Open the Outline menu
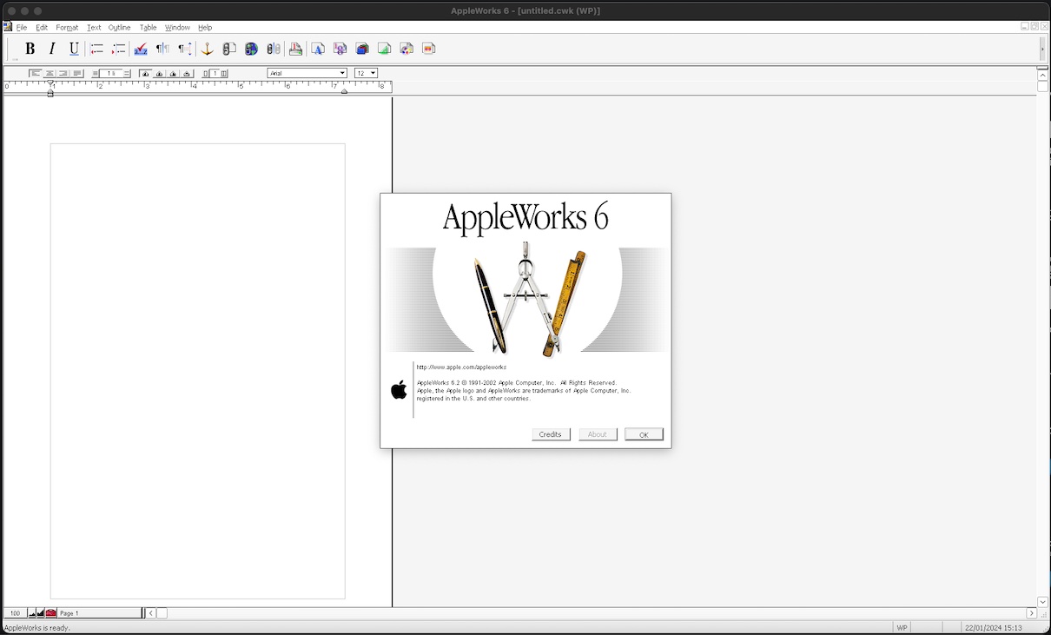This screenshot has width=1051, height=635. click(119, 28)
